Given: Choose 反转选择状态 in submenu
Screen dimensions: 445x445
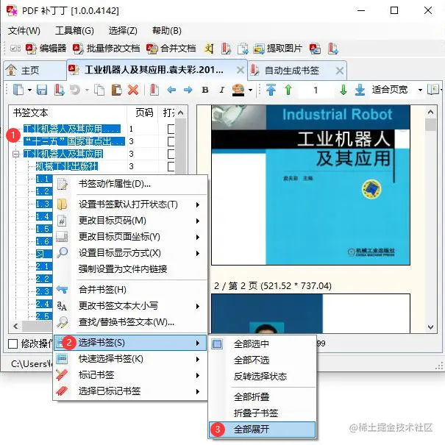Looking at the screenshot, I should [x=262, y=377].
